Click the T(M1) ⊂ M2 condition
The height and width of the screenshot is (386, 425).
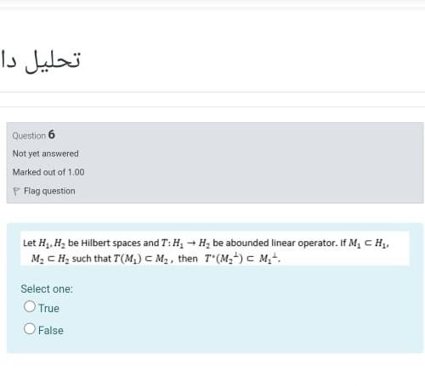[143, 259]
